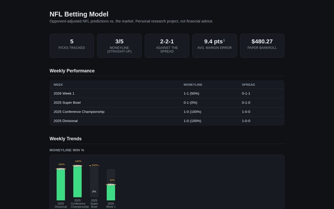
Task: Click the 2026 Week 1 50% bar
Action: click(111, 193)
